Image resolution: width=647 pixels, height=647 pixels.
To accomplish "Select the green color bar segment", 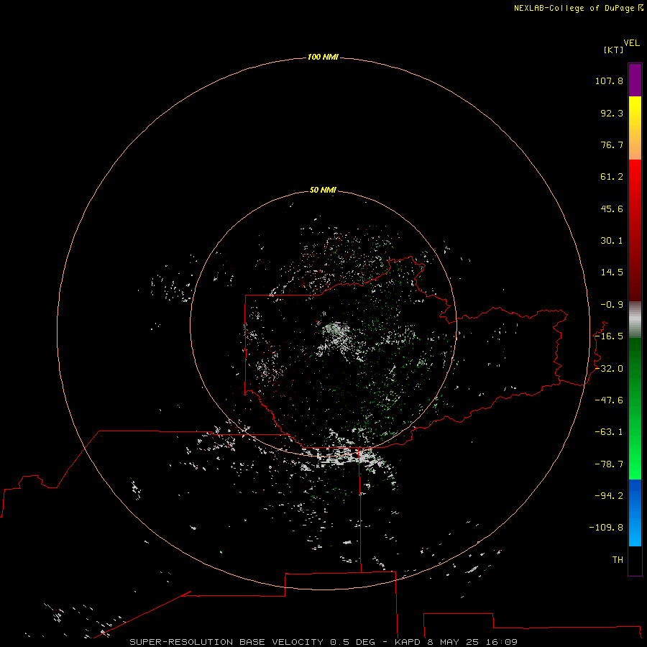I will (635, 408).
